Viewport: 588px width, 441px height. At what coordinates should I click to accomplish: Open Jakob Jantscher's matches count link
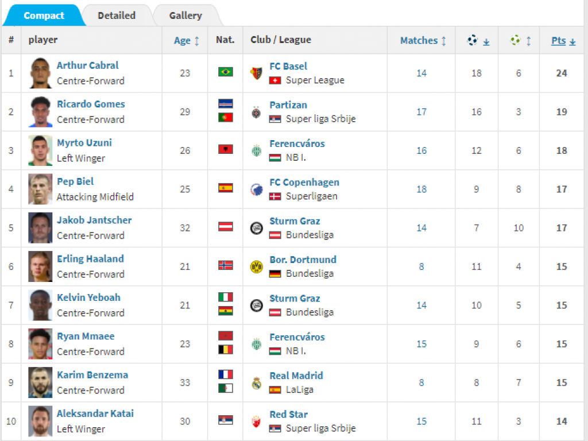pos(421,228)
